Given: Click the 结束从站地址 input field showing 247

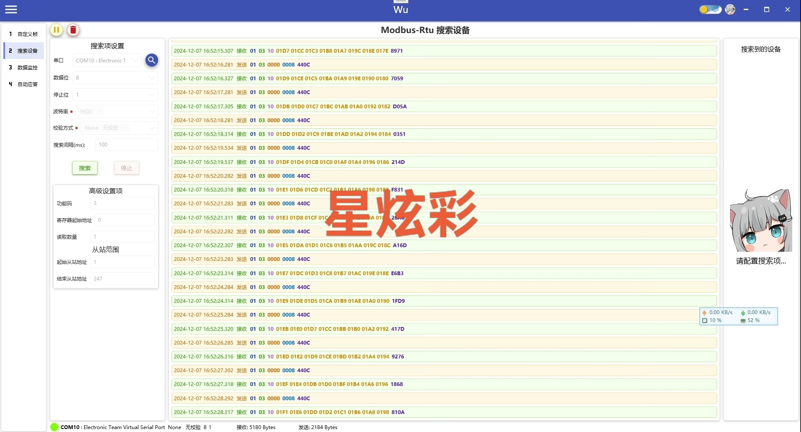Looking at the screenshot, I should click(122, 279).
